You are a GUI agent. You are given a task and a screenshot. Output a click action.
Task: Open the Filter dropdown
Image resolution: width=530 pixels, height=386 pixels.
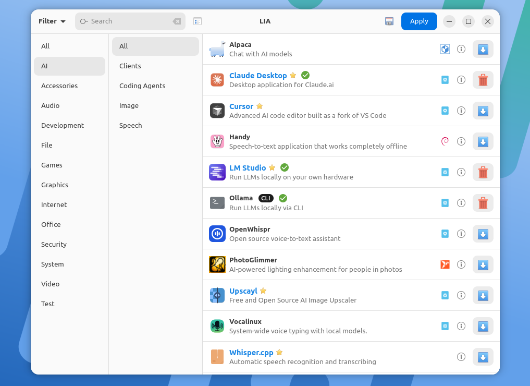(52, 21)
